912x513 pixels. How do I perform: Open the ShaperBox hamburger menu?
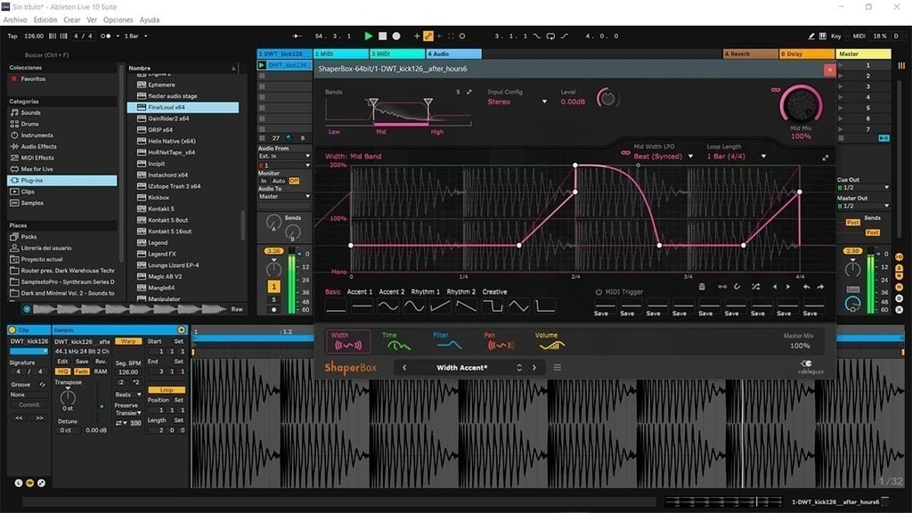coord(558,368)
